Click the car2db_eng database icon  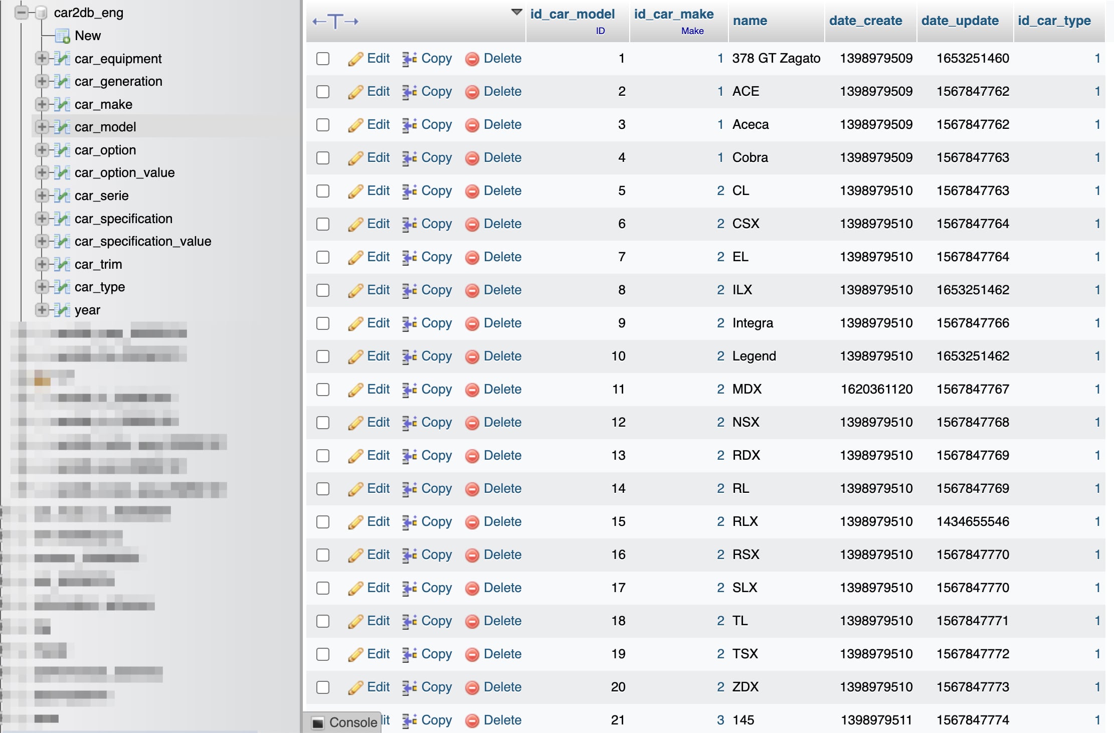pos(41,13)
